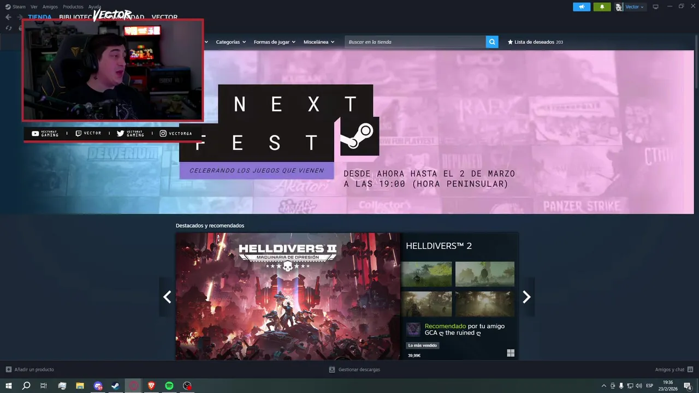
Task: Open the Steam menu
Action: click(19, 7)
